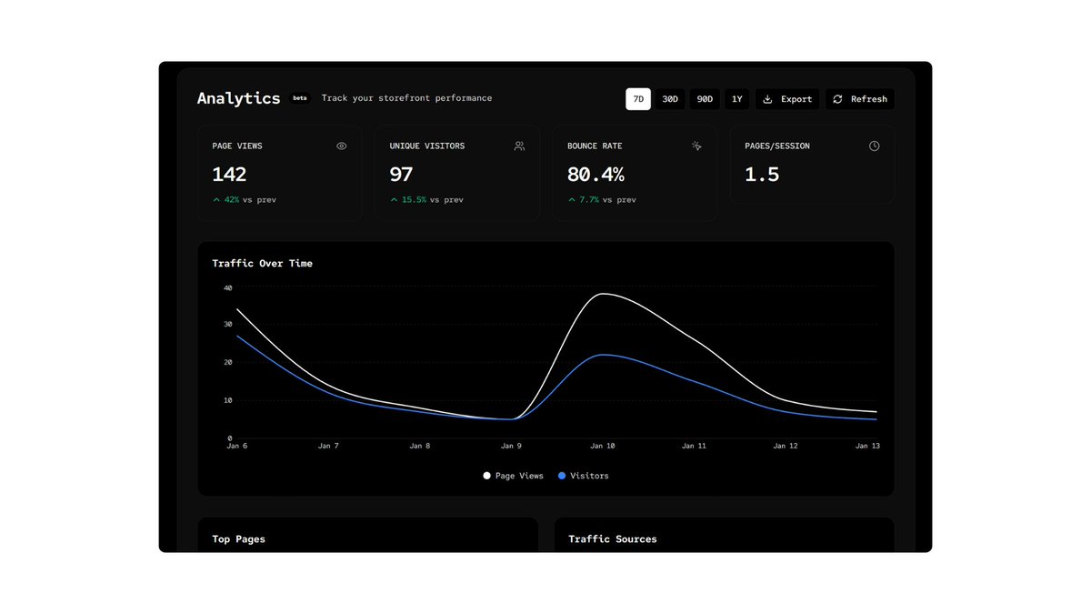Click the blue Visitors legend dot
This screenshot has height=614, width=1091.
[x=562, y=476]
